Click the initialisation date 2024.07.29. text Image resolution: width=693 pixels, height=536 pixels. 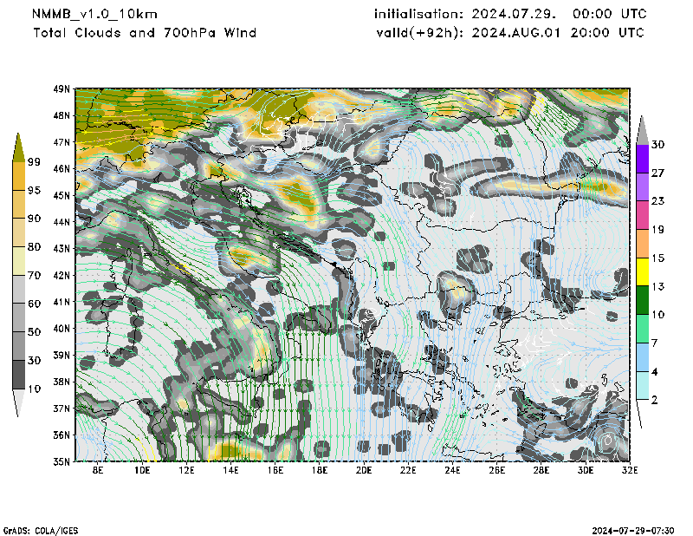(509, 15)
